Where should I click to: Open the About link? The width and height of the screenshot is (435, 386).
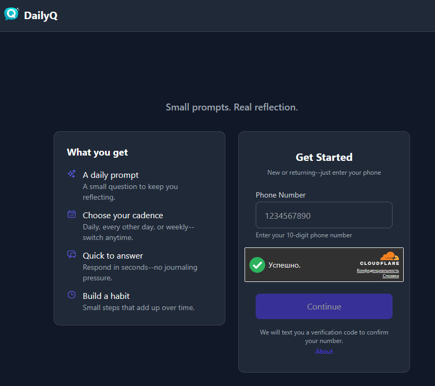pos(324,351)
